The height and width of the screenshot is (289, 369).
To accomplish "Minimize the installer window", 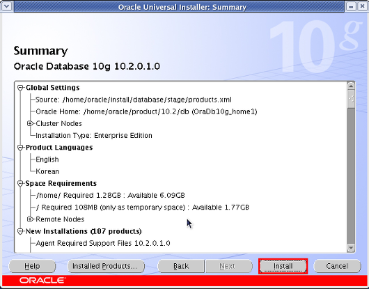I will (x=351, y=6).
